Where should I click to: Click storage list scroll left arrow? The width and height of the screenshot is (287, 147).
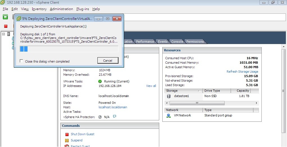(x=167, y=103)
